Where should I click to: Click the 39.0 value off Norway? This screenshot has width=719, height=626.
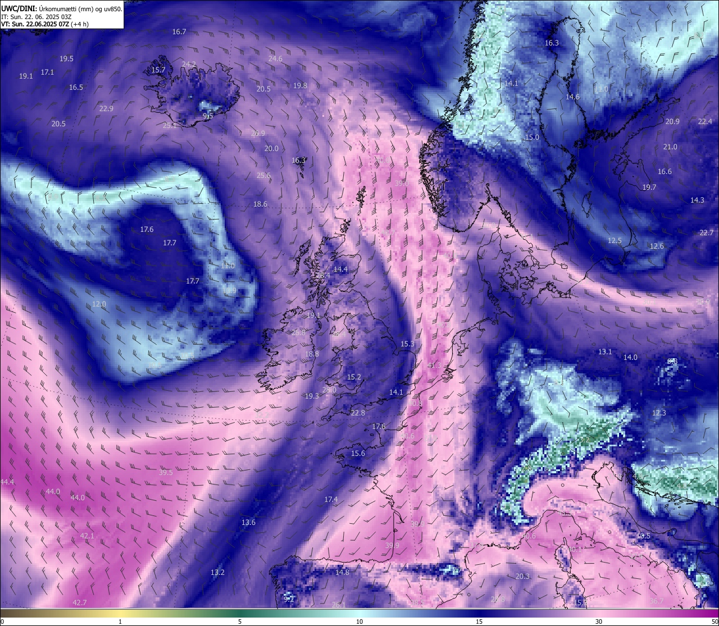(401, 183)
